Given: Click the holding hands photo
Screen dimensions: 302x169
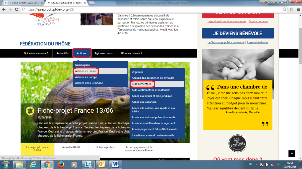Looking at the screenshot, I should pos(238,64).
